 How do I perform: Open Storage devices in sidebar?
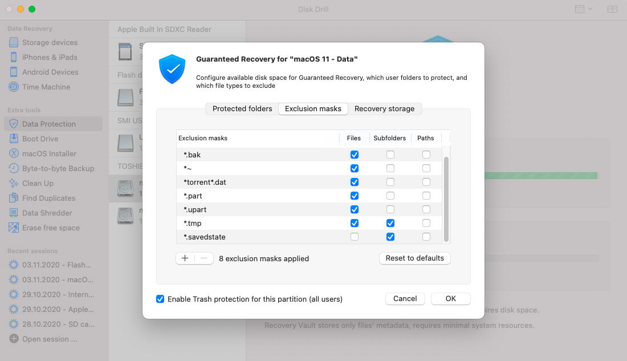coord(50,42)
